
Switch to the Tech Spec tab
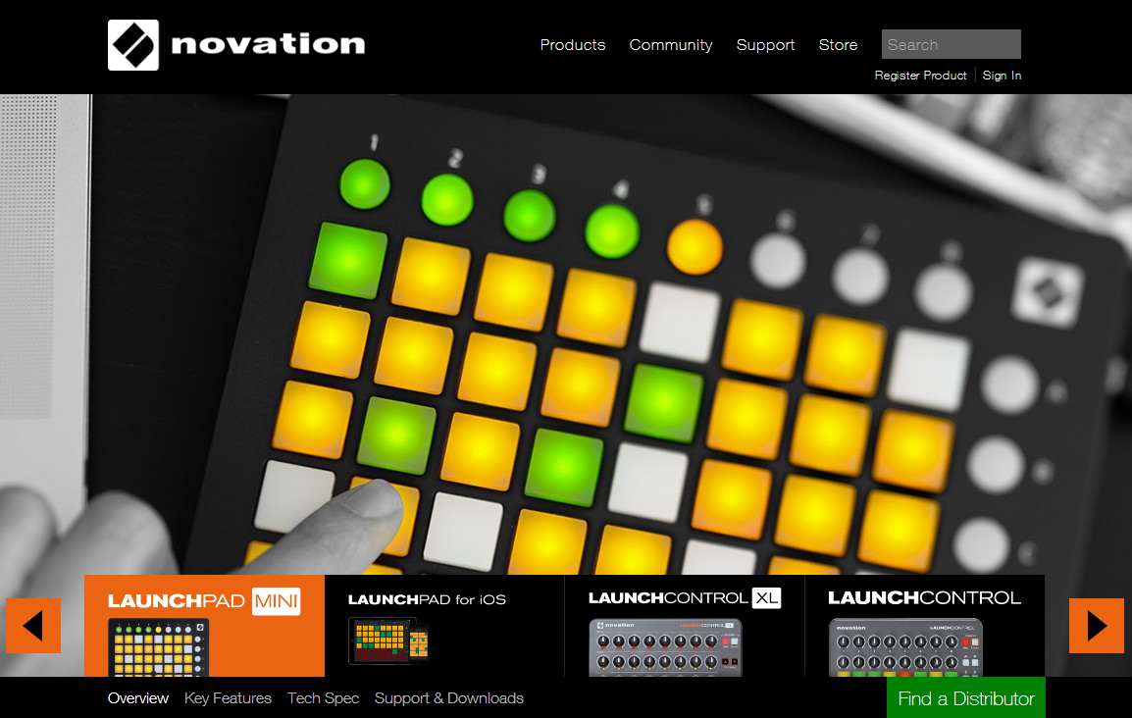[323, 697]
